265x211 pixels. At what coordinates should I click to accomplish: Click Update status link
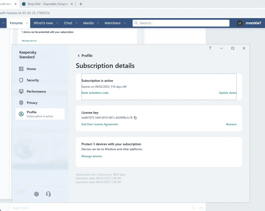coord(228,93)
